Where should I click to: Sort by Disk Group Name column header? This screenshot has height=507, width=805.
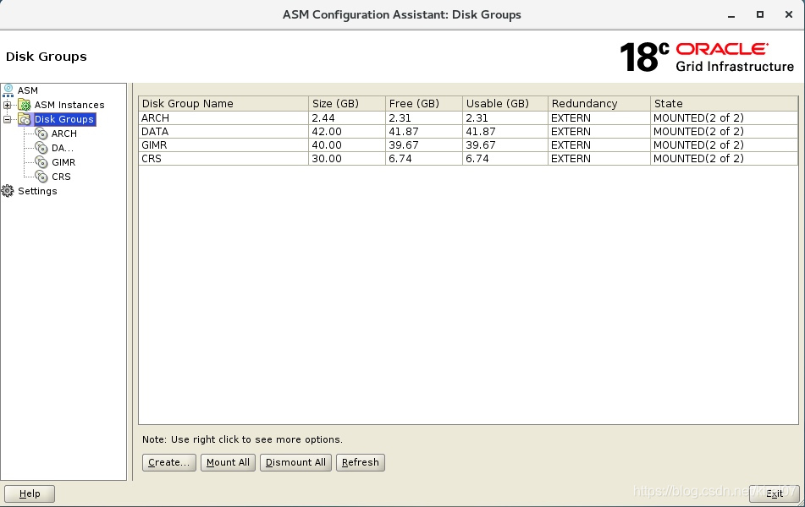click(x=223, y=104)
